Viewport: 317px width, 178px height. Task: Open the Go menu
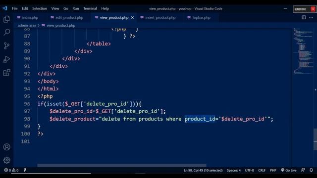66,8
